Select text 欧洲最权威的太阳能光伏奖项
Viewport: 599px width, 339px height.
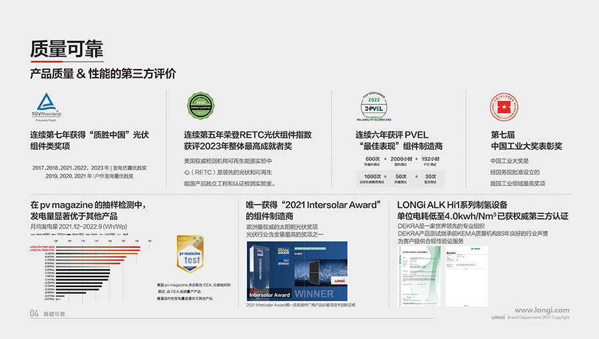[x=282, y=227]
